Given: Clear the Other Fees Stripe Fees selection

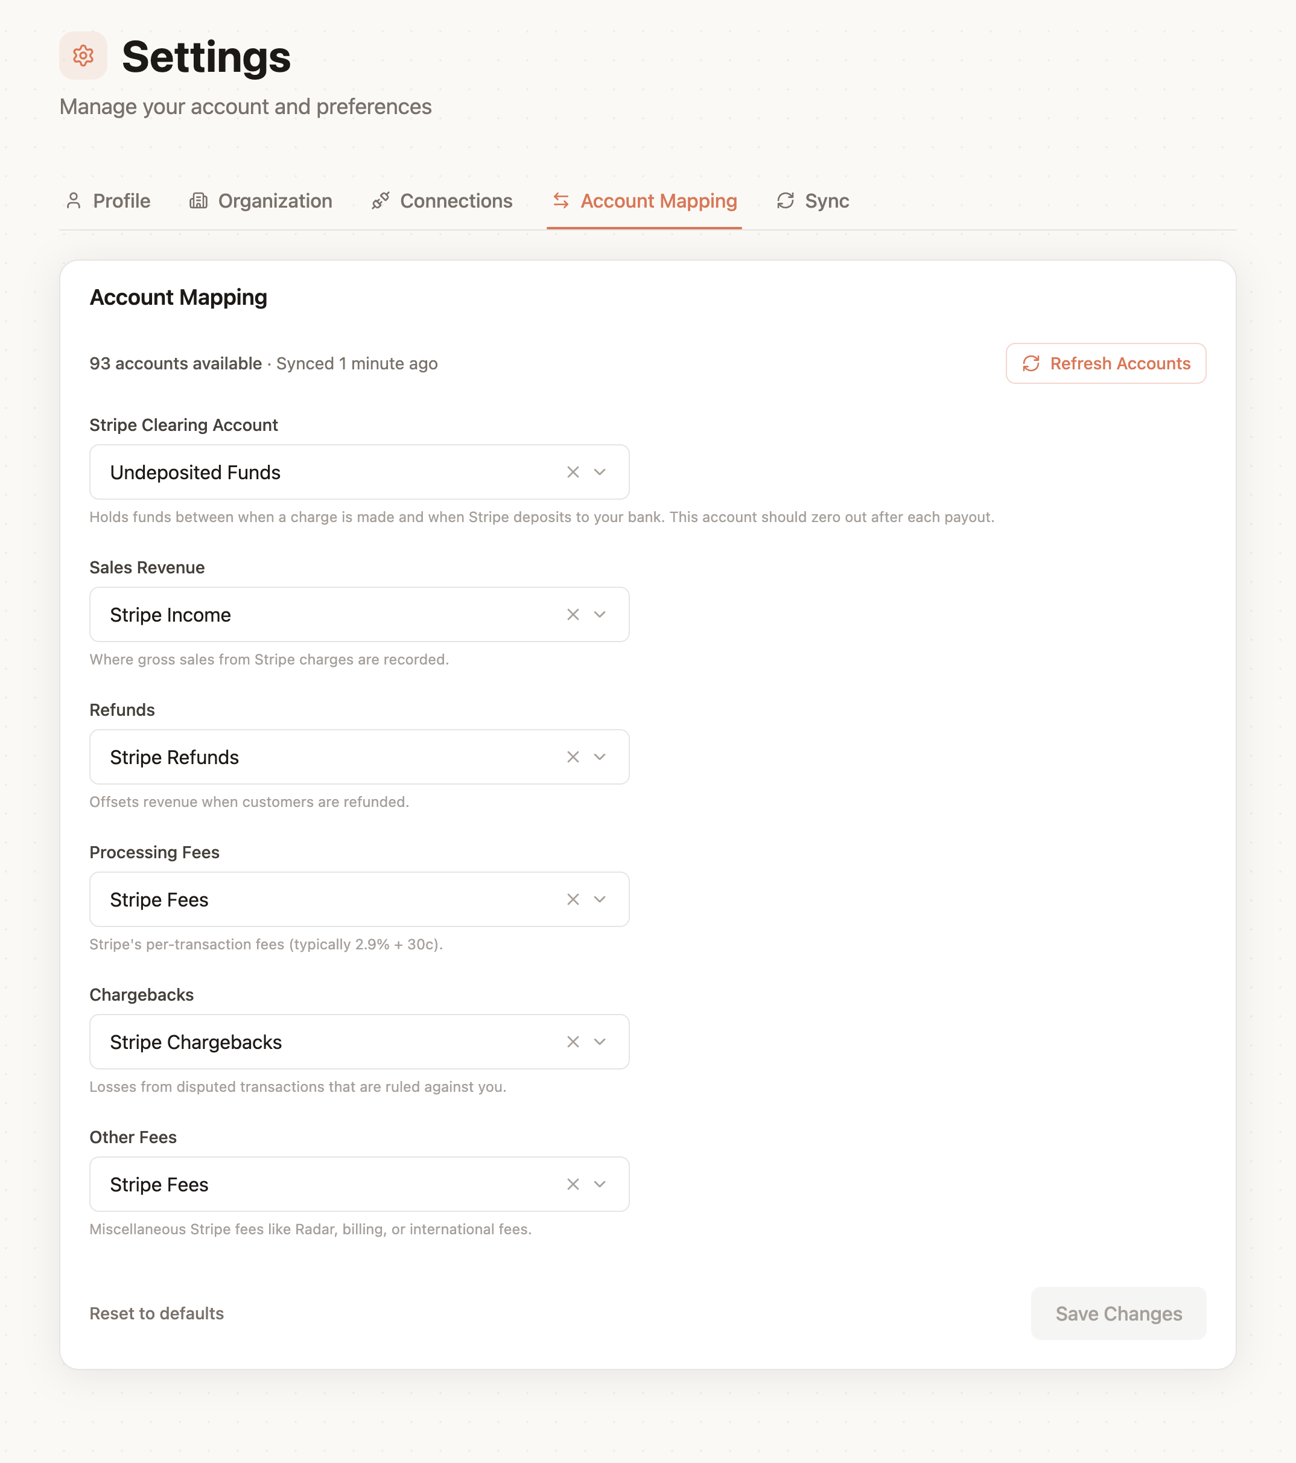Looking at the screenshot, I should point(573,1184).
